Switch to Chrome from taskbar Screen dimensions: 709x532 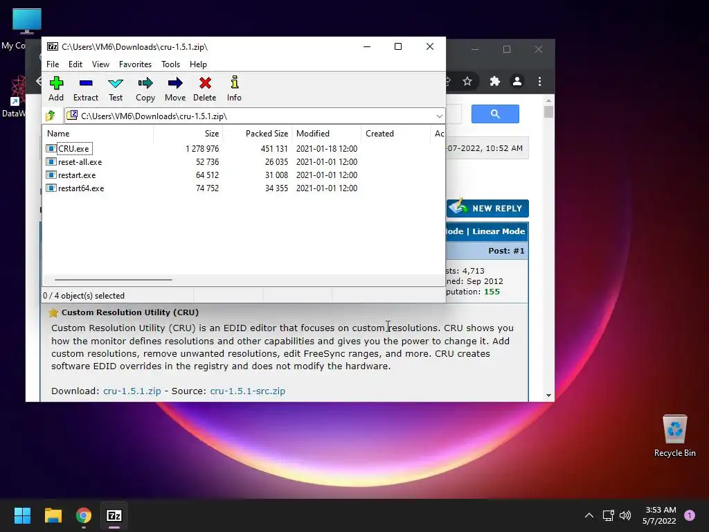(84, 515)
